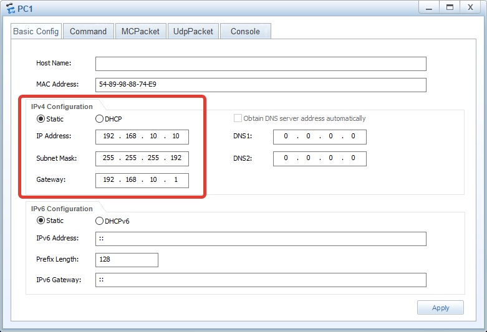The width and height of the screenshot is (487, 332).
Task: Click the Host Name input field
Action: pyautogui.click(x=261, y=64)
